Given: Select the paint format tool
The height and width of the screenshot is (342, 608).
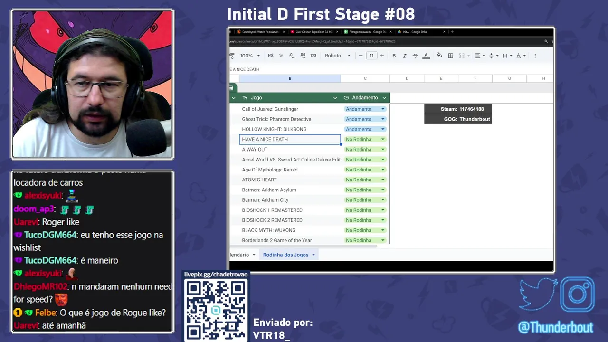Looking at the screenshot, I should [x=232, y=56].
